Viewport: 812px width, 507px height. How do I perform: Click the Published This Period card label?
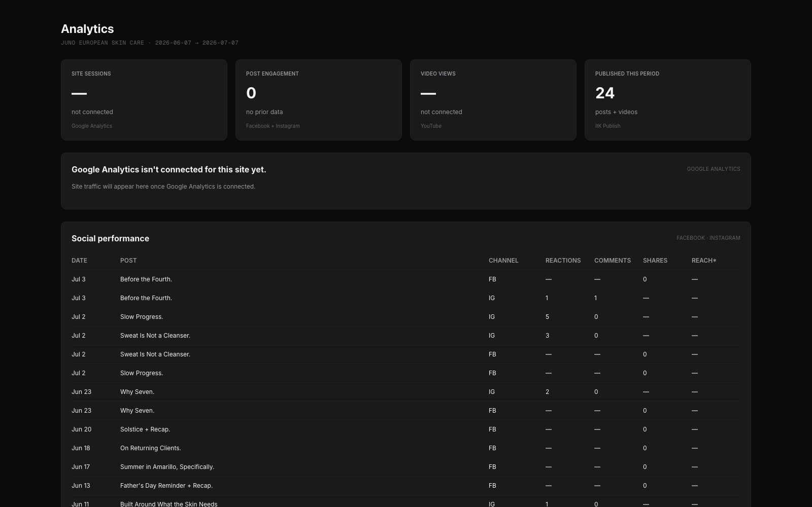[x=627, y=74]
